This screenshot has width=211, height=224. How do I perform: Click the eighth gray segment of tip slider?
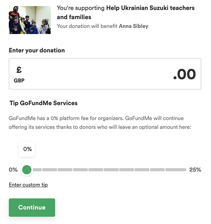[x=142, y=170]
